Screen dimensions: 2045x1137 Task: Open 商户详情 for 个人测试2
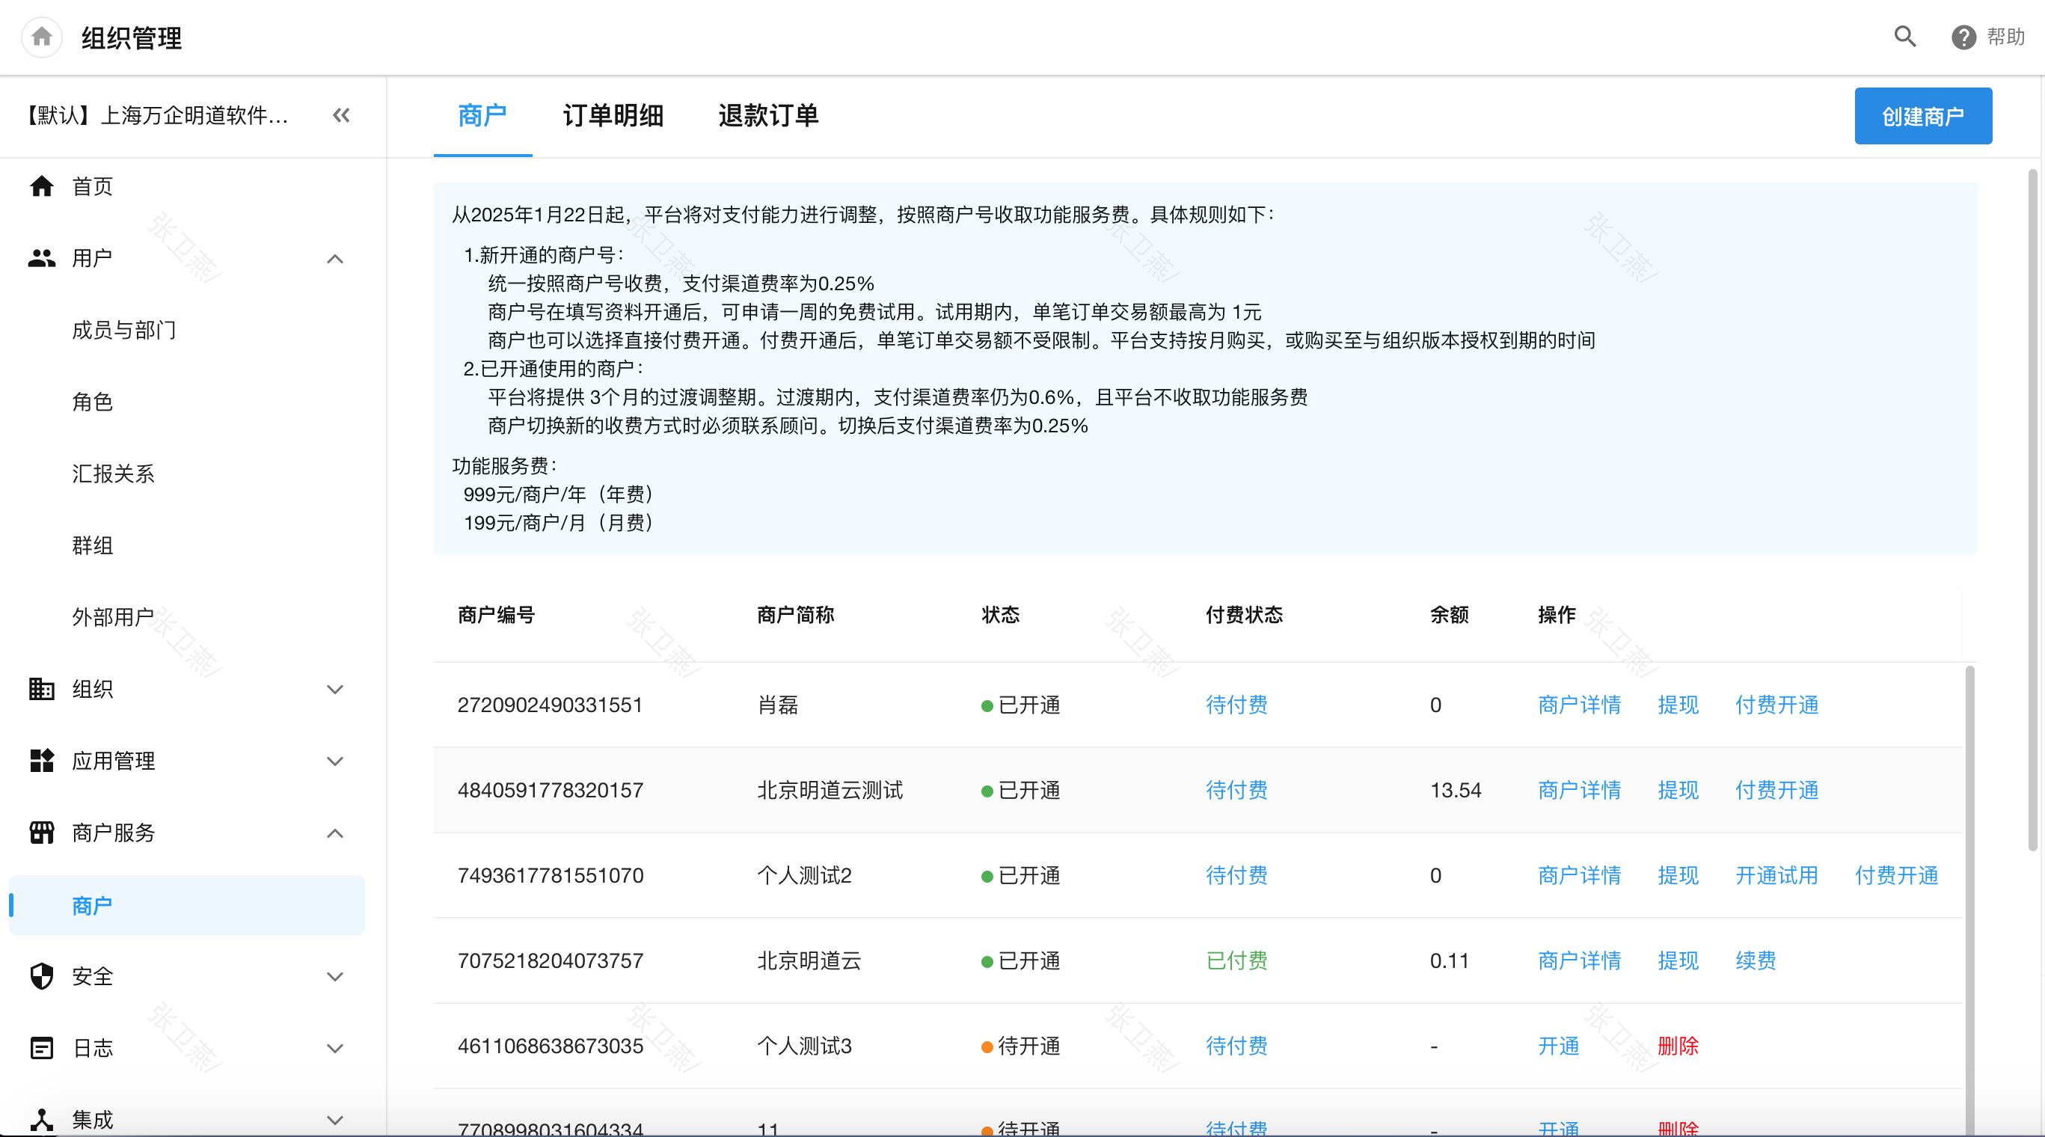tap(1579, 875)
